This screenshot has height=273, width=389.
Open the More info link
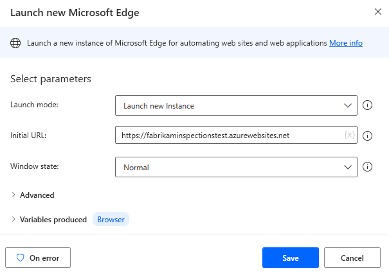pyautogui.click(x=345, y=43)
